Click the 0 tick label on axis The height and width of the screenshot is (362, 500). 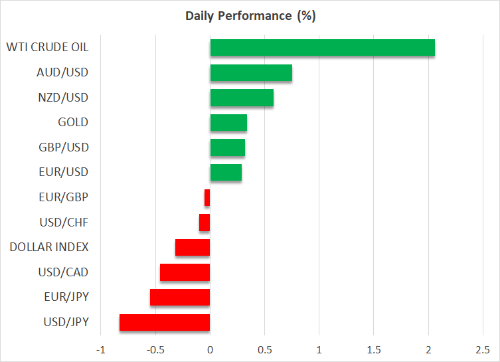[210, 349]
